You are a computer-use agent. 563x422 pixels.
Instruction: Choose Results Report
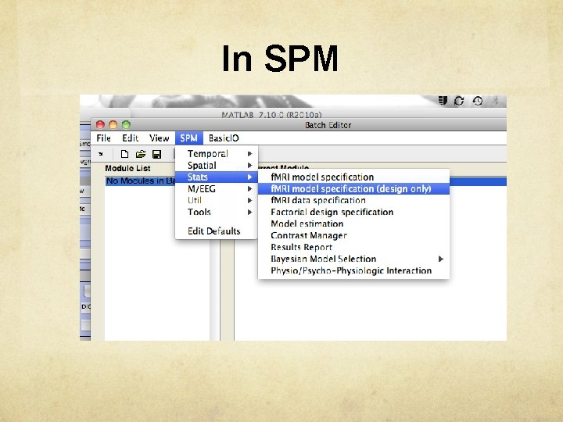tap(353, 247)
